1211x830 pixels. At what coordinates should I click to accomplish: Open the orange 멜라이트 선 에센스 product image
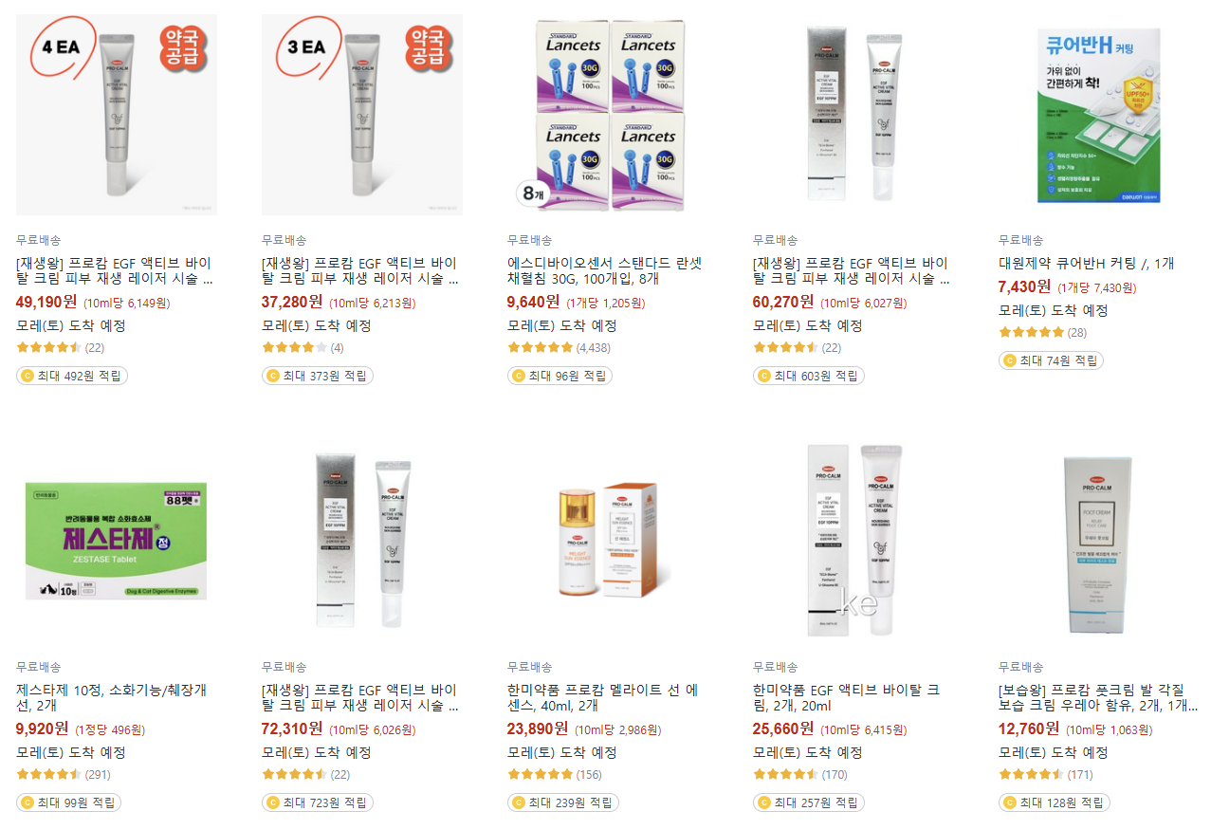pos(608,542)
